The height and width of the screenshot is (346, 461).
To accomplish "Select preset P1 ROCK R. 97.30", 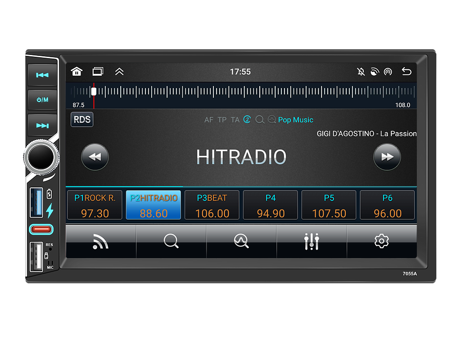I will coord(95,205).
